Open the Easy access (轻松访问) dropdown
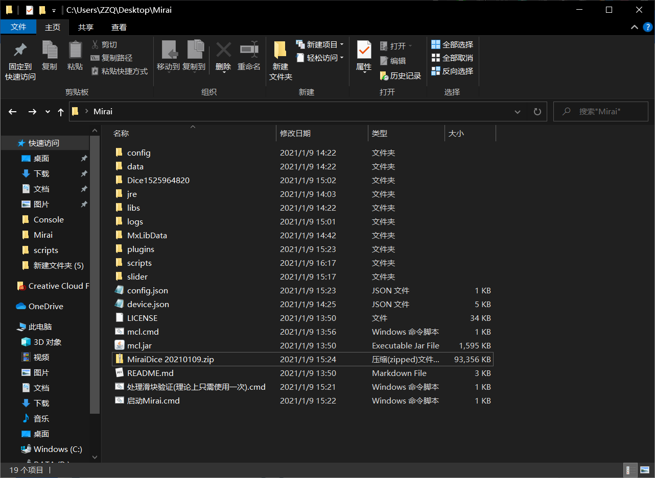The height and width of the screenshot is (478, 655). pos(320,58)
